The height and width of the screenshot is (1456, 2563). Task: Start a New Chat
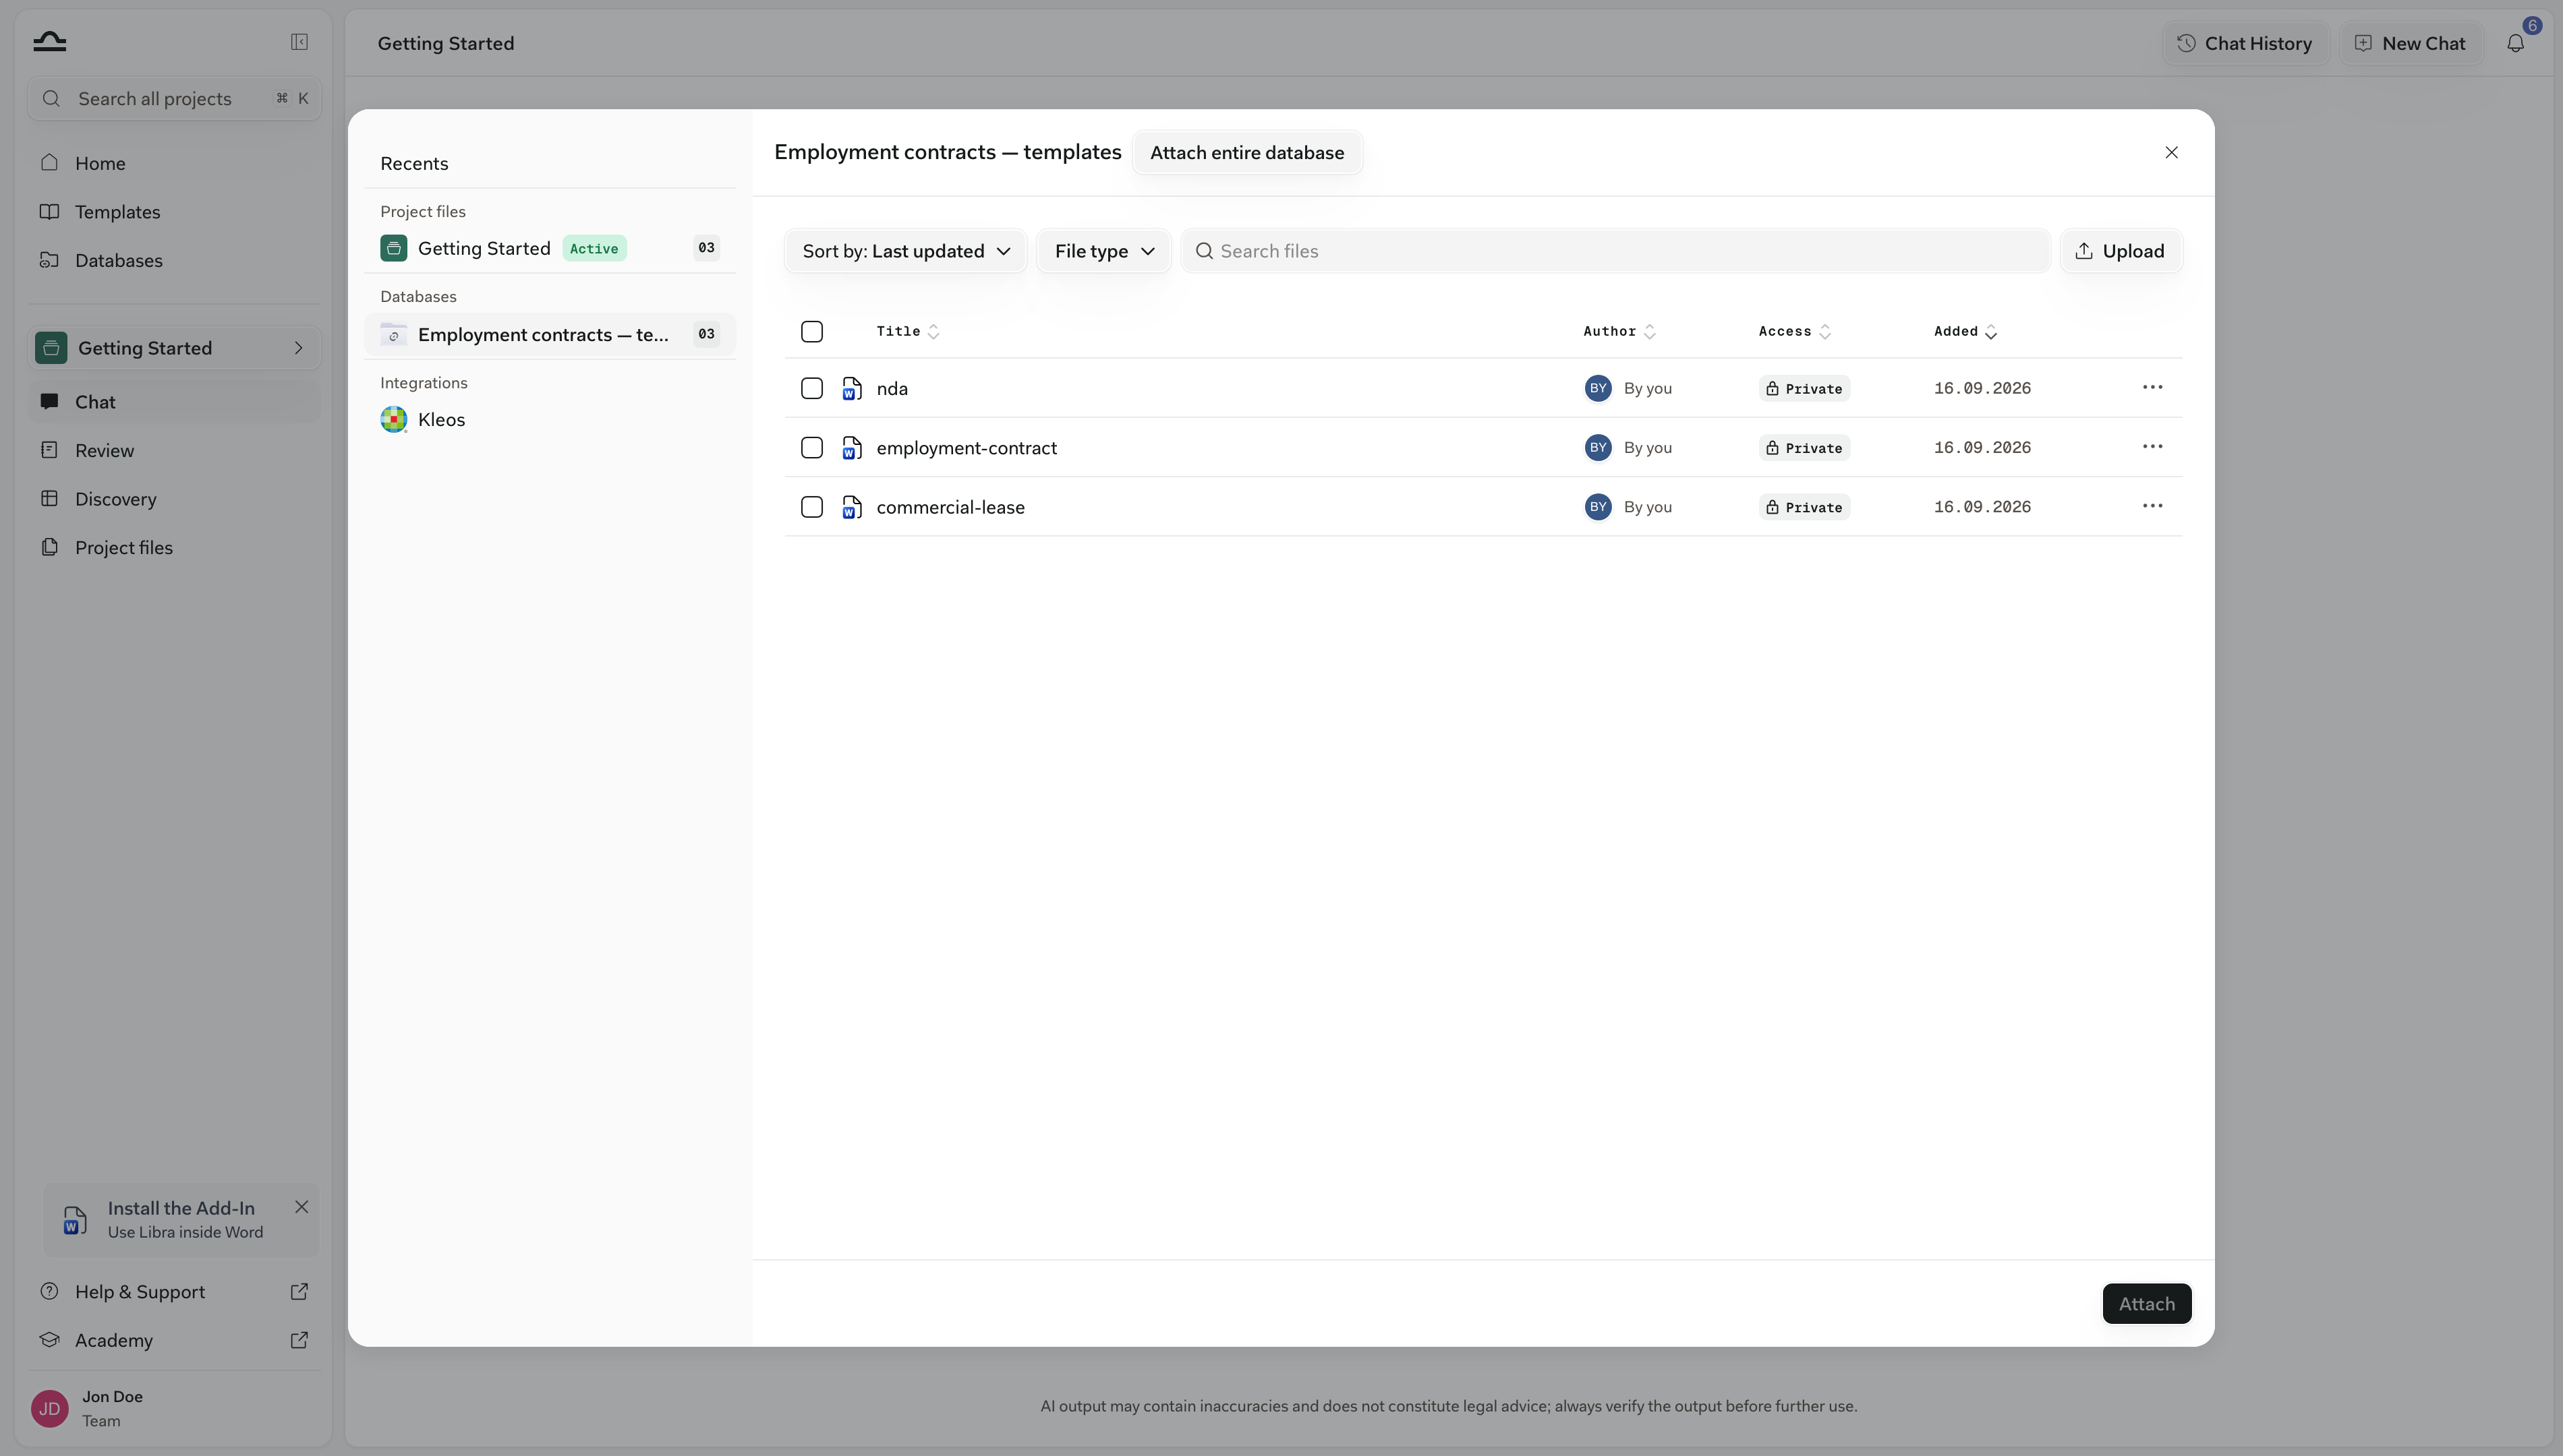[x=2411, y=43]
